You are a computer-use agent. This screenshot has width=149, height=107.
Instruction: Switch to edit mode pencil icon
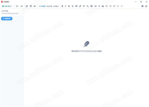27,6
